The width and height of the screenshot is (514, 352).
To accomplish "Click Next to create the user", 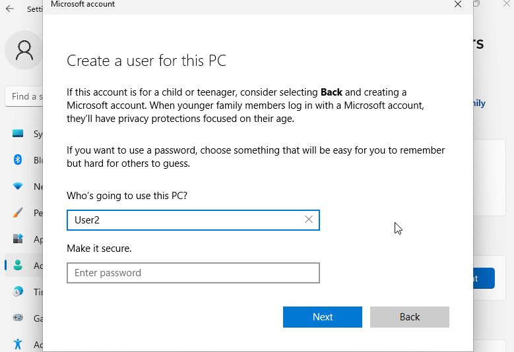I will [x=323, y=316].
